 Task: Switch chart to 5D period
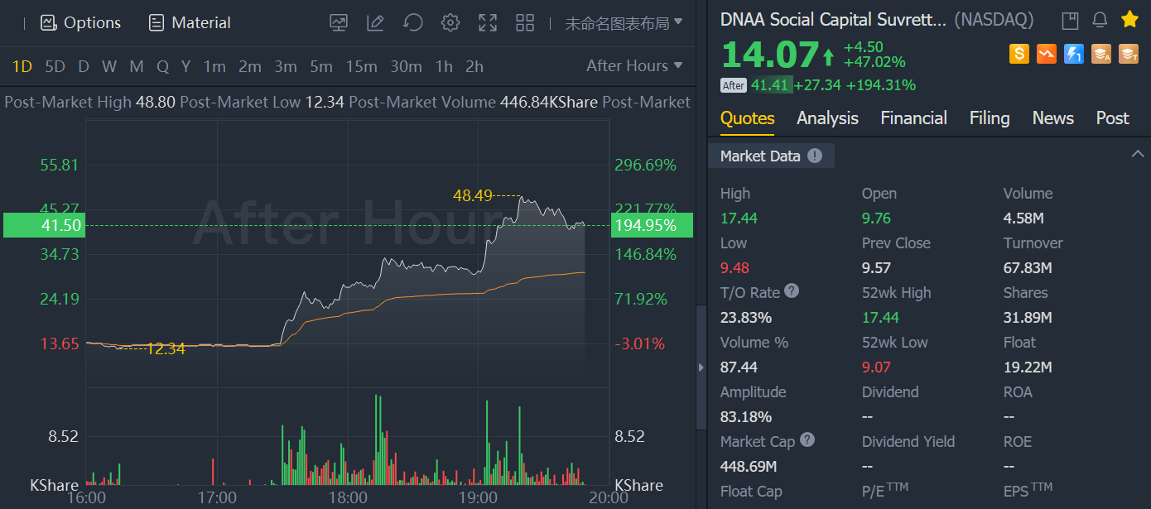point(55,66)
